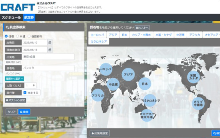
Task: Click the search button below the map
Action: [216, 133]
